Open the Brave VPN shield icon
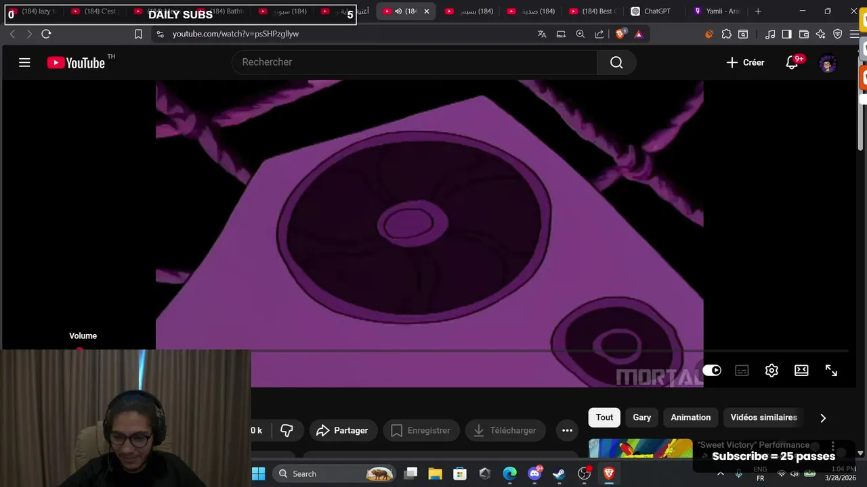The height and width of the screenshot is (487, 867). tap(838, 34)
